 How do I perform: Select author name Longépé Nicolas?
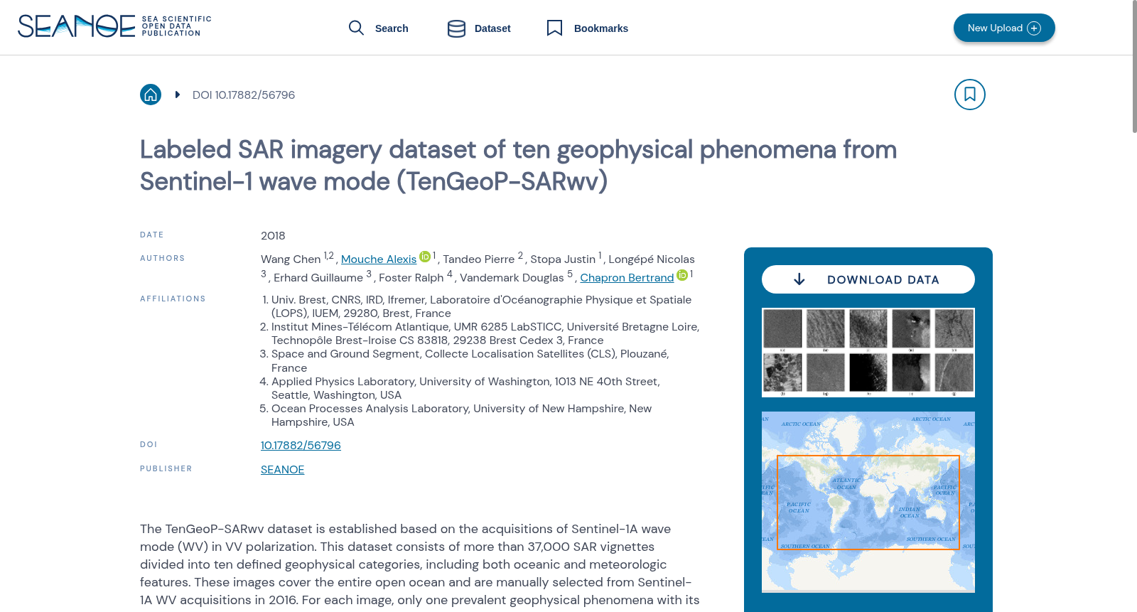pyautogui.click(x=652, y=259)
